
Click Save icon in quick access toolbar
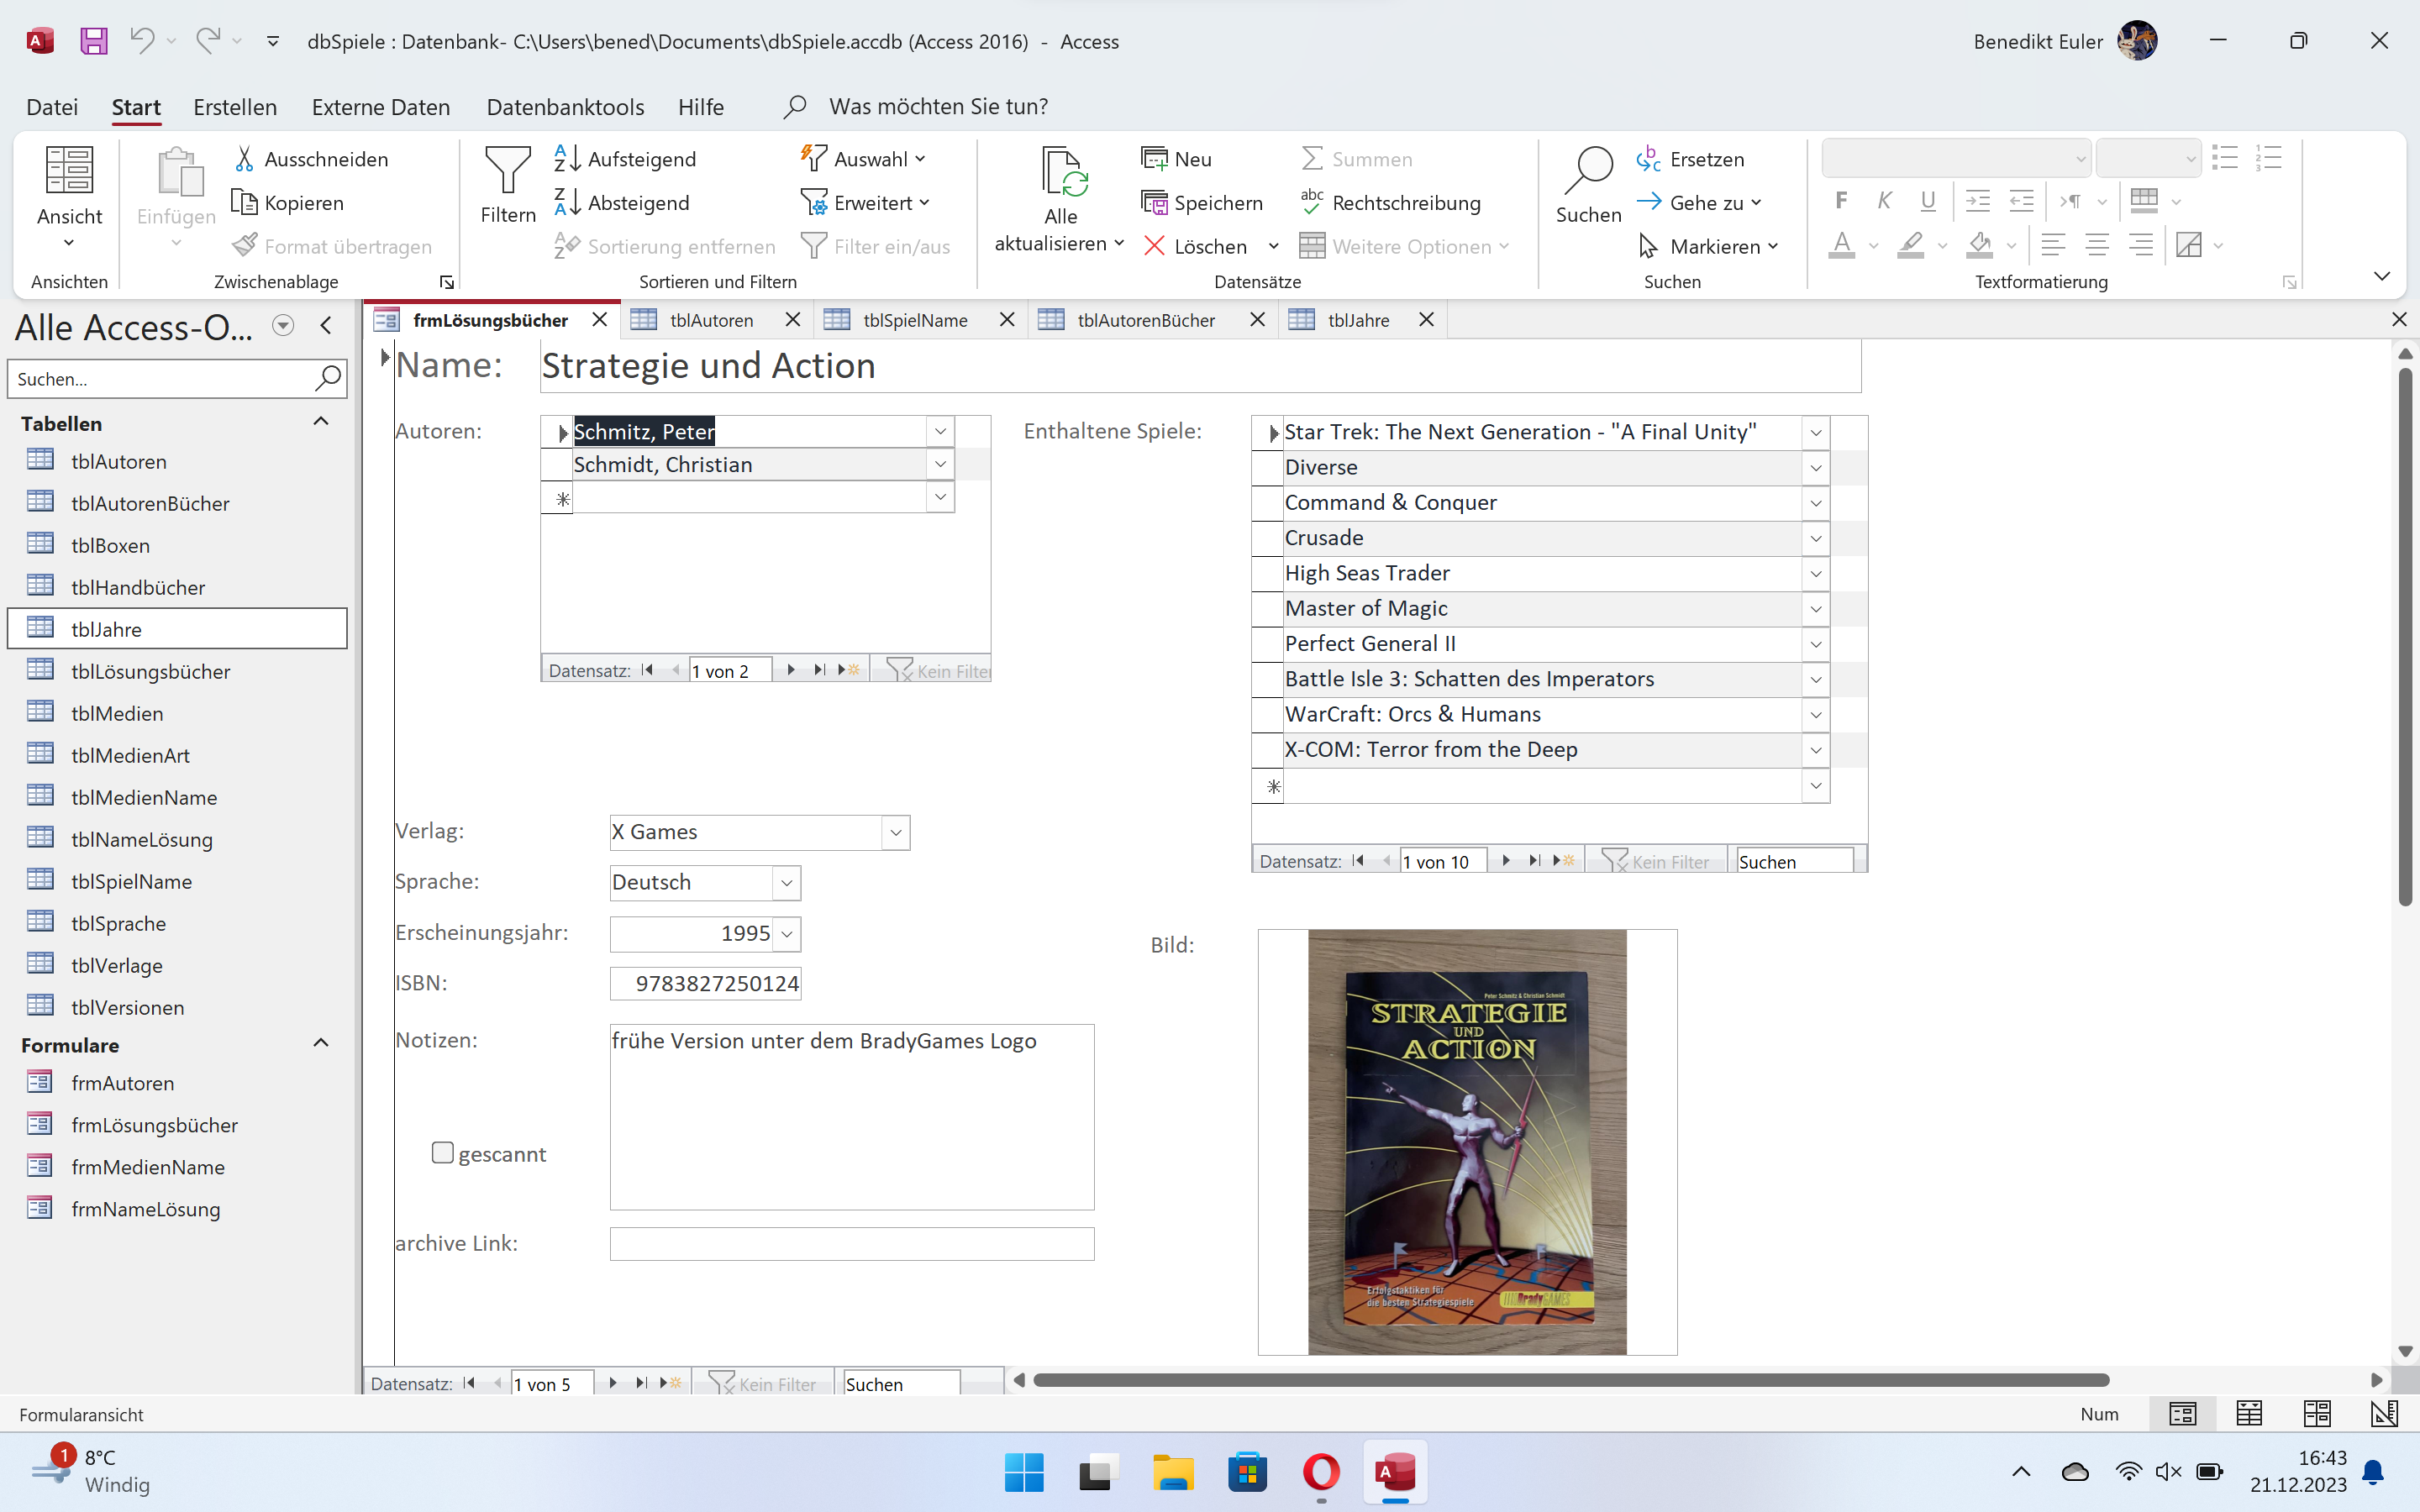tap(94, 41)
